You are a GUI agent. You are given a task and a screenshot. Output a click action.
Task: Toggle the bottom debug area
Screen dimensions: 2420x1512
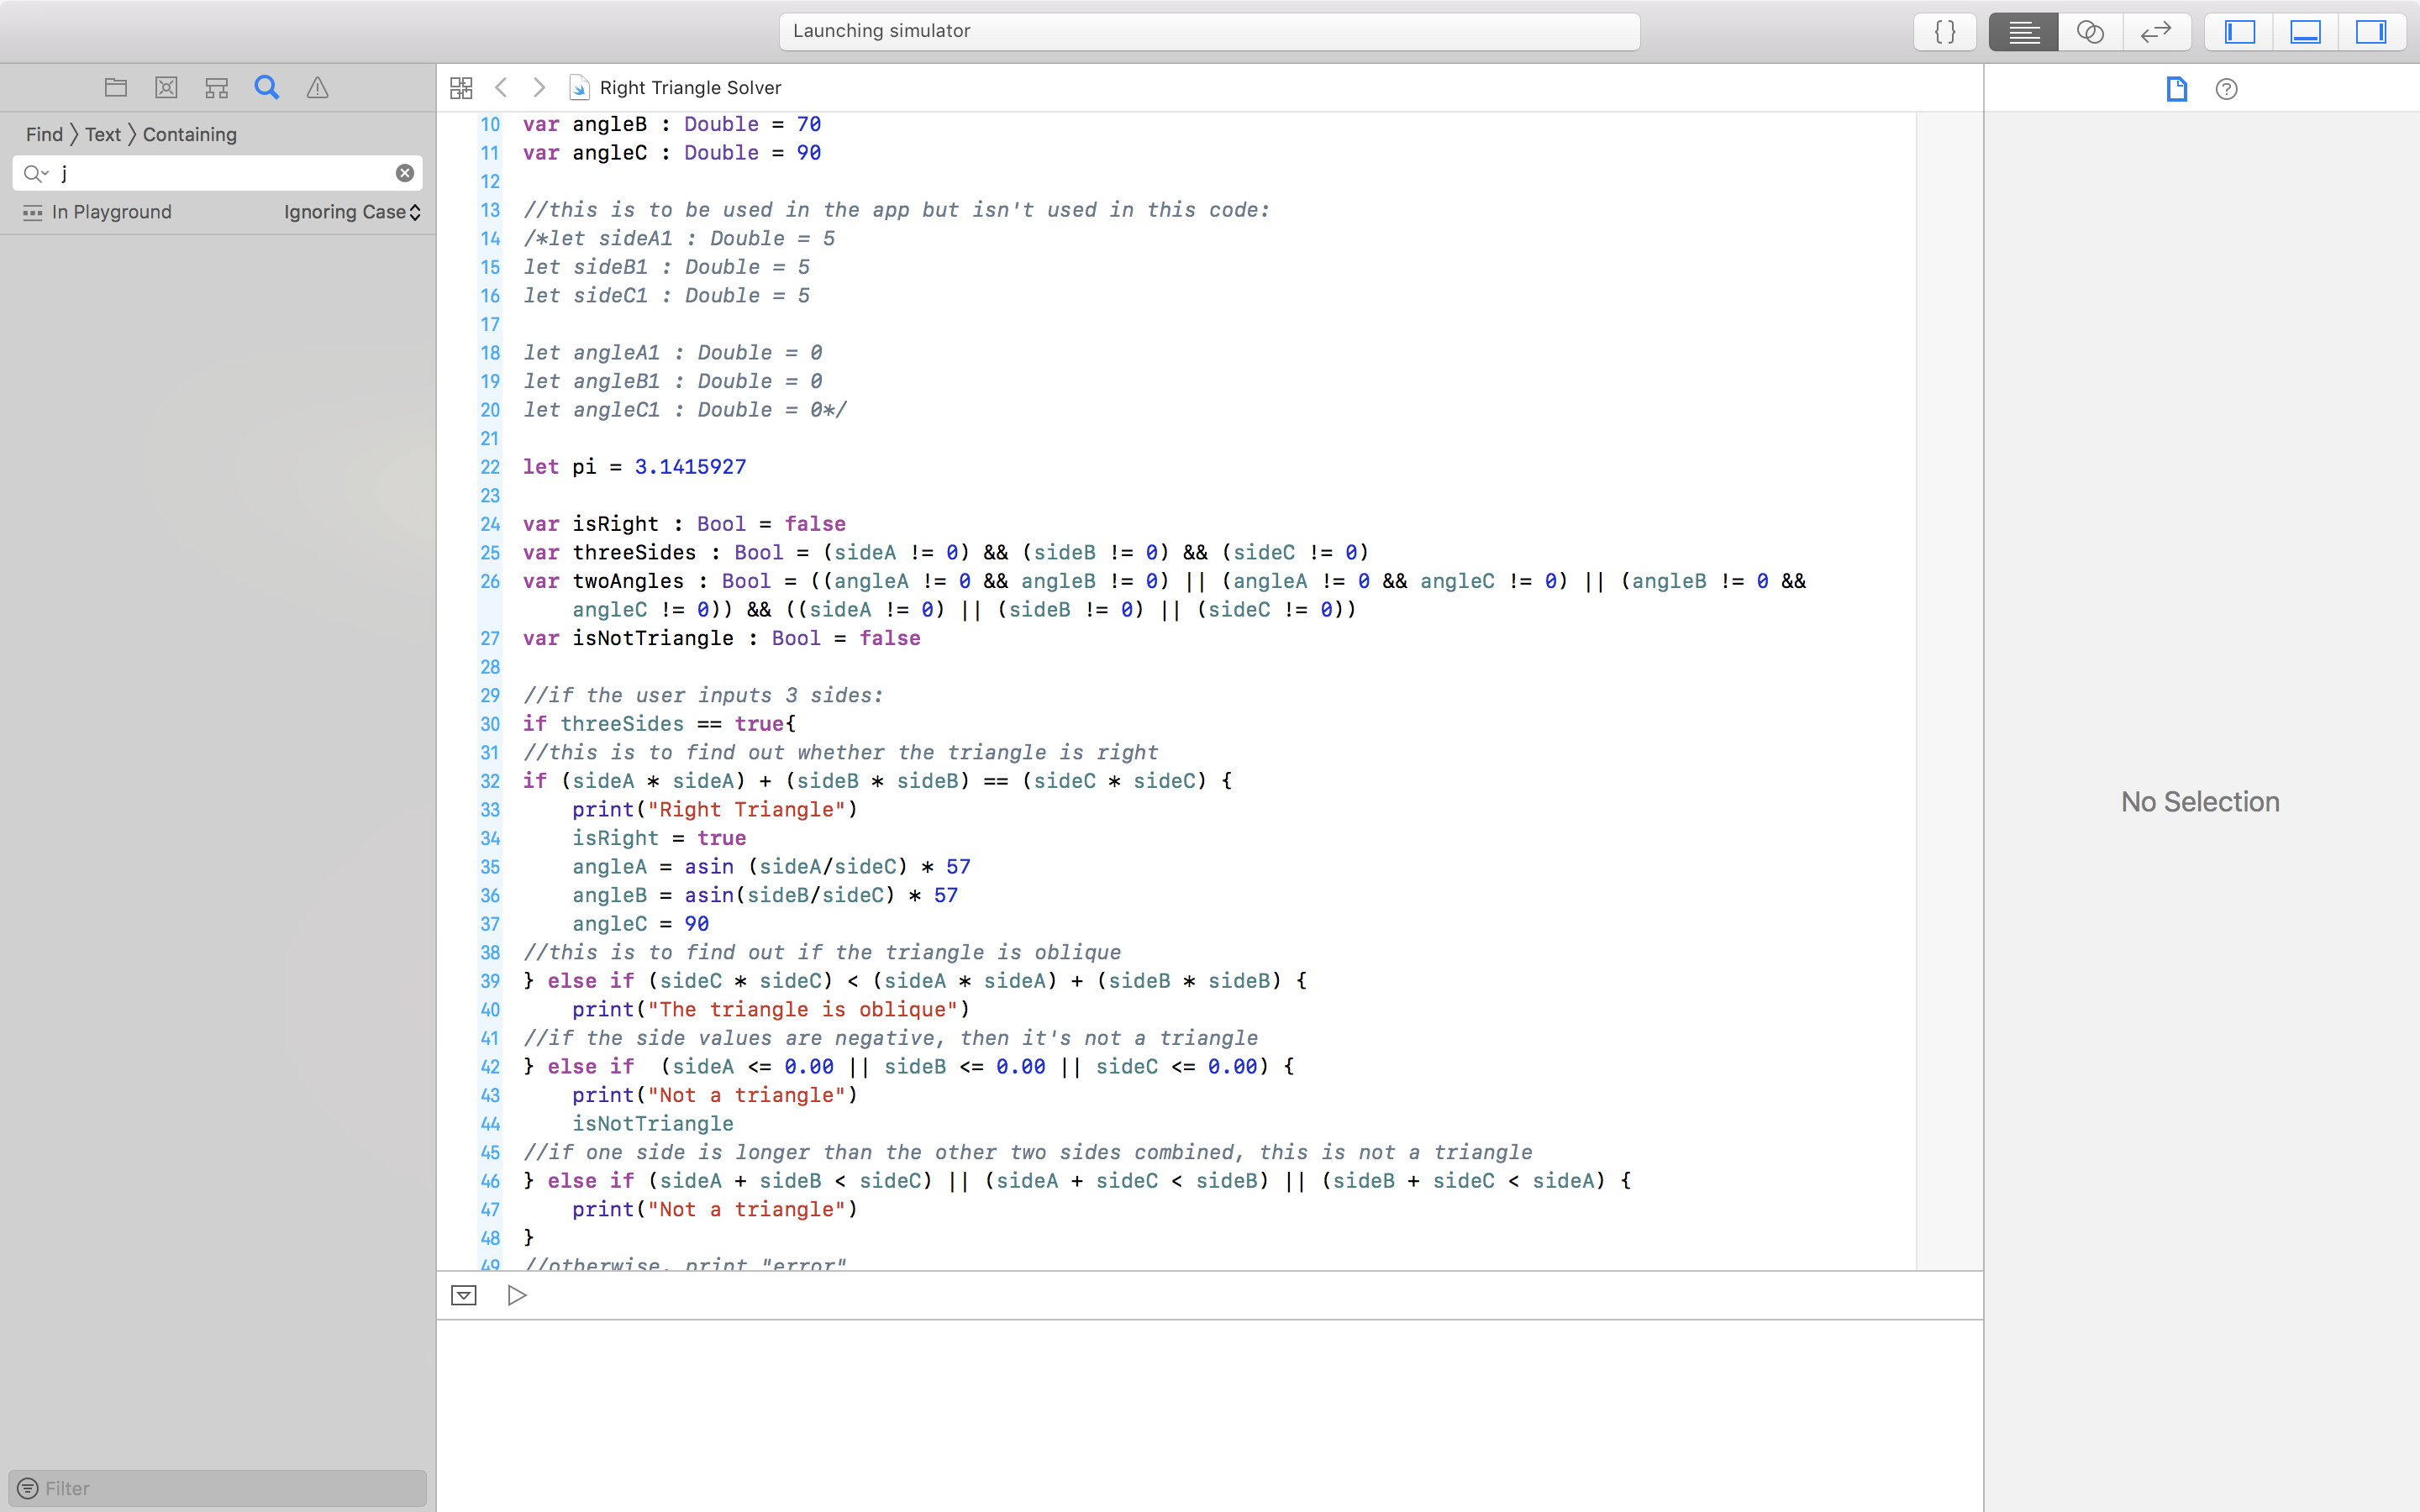pos(2305,31)
